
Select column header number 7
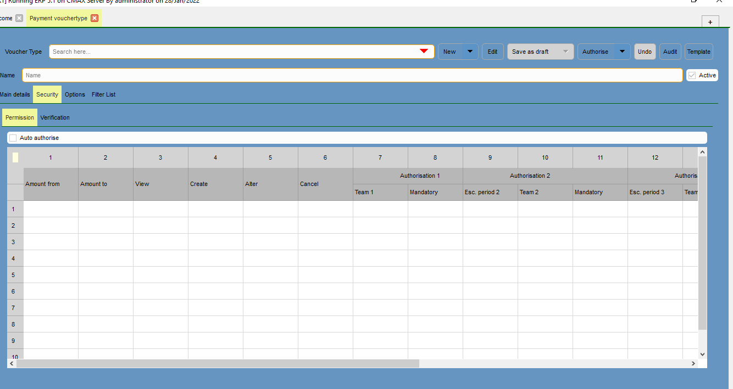(x=380, y=157)
